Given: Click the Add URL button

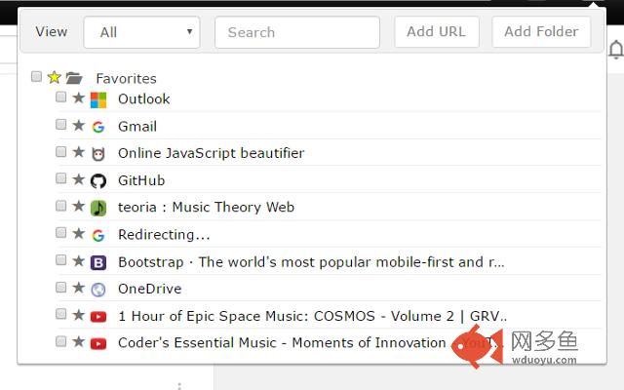Looking at the screenshot, I should pyautogui.click(x=437, y=32).
